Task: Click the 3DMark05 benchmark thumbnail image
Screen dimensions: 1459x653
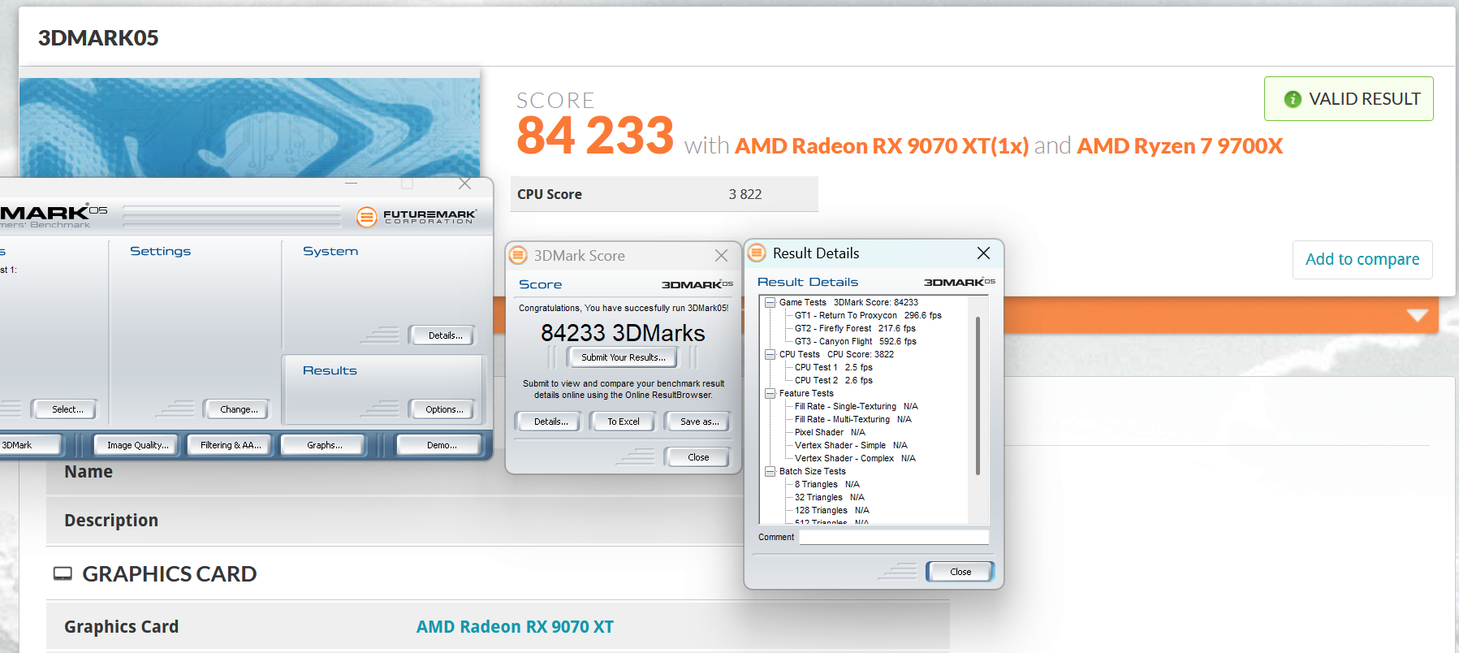Action: click(249, 128)
